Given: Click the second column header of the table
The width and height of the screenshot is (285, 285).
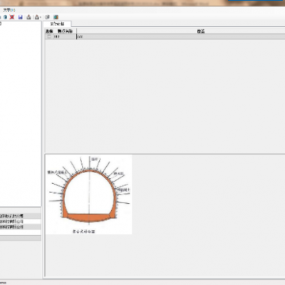Looking at the screenshot, I should 65,31.
